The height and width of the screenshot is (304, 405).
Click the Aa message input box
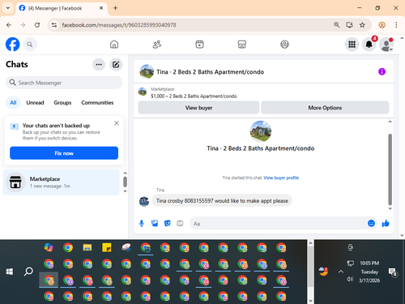coord(278,224)
